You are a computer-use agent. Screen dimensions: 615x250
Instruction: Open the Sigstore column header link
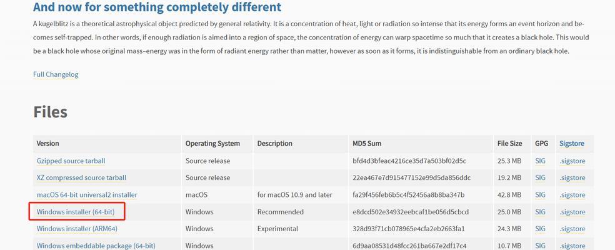(x=572, y=144)
